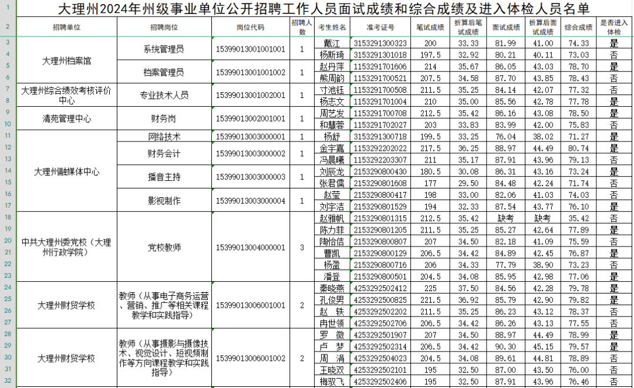Click position code 15399013001001001
The height and width of the screenshot is (388, 634).
(x=250, y=49)
